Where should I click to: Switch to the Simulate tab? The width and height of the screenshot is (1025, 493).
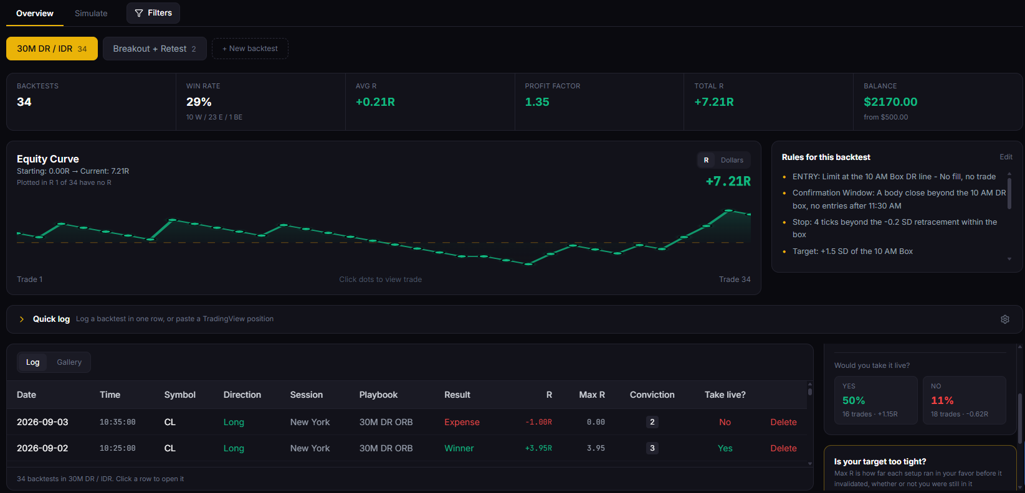(91, 13)
